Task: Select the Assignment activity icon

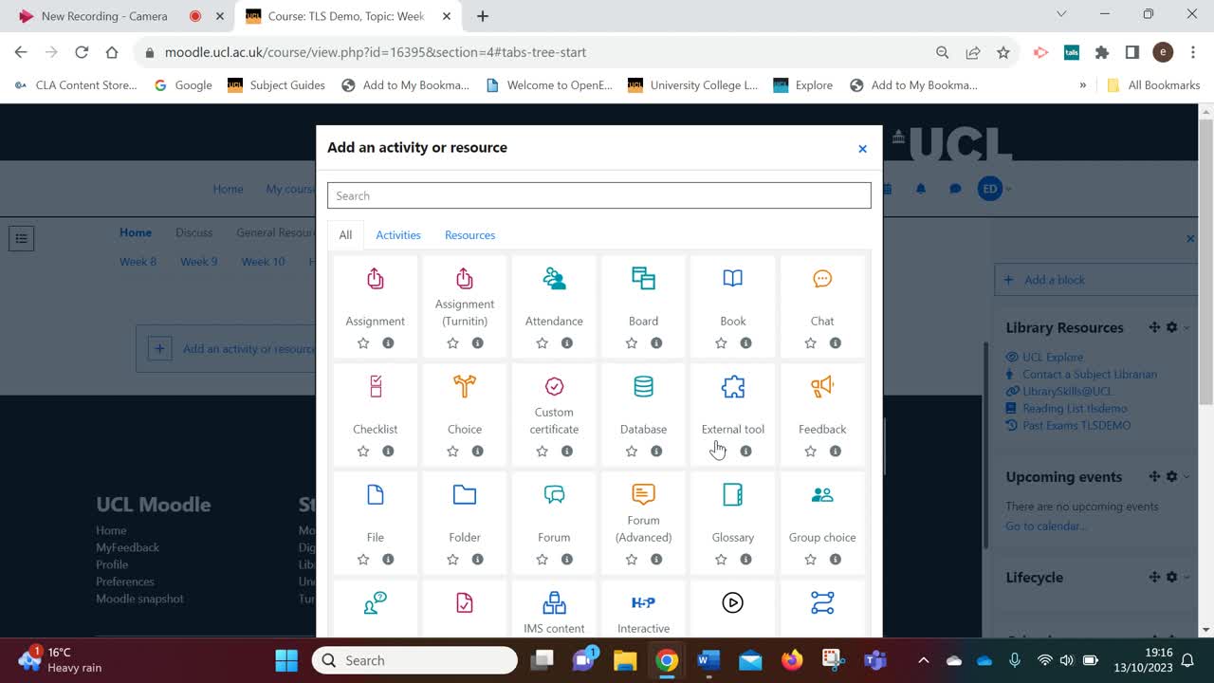Action: 375,279
